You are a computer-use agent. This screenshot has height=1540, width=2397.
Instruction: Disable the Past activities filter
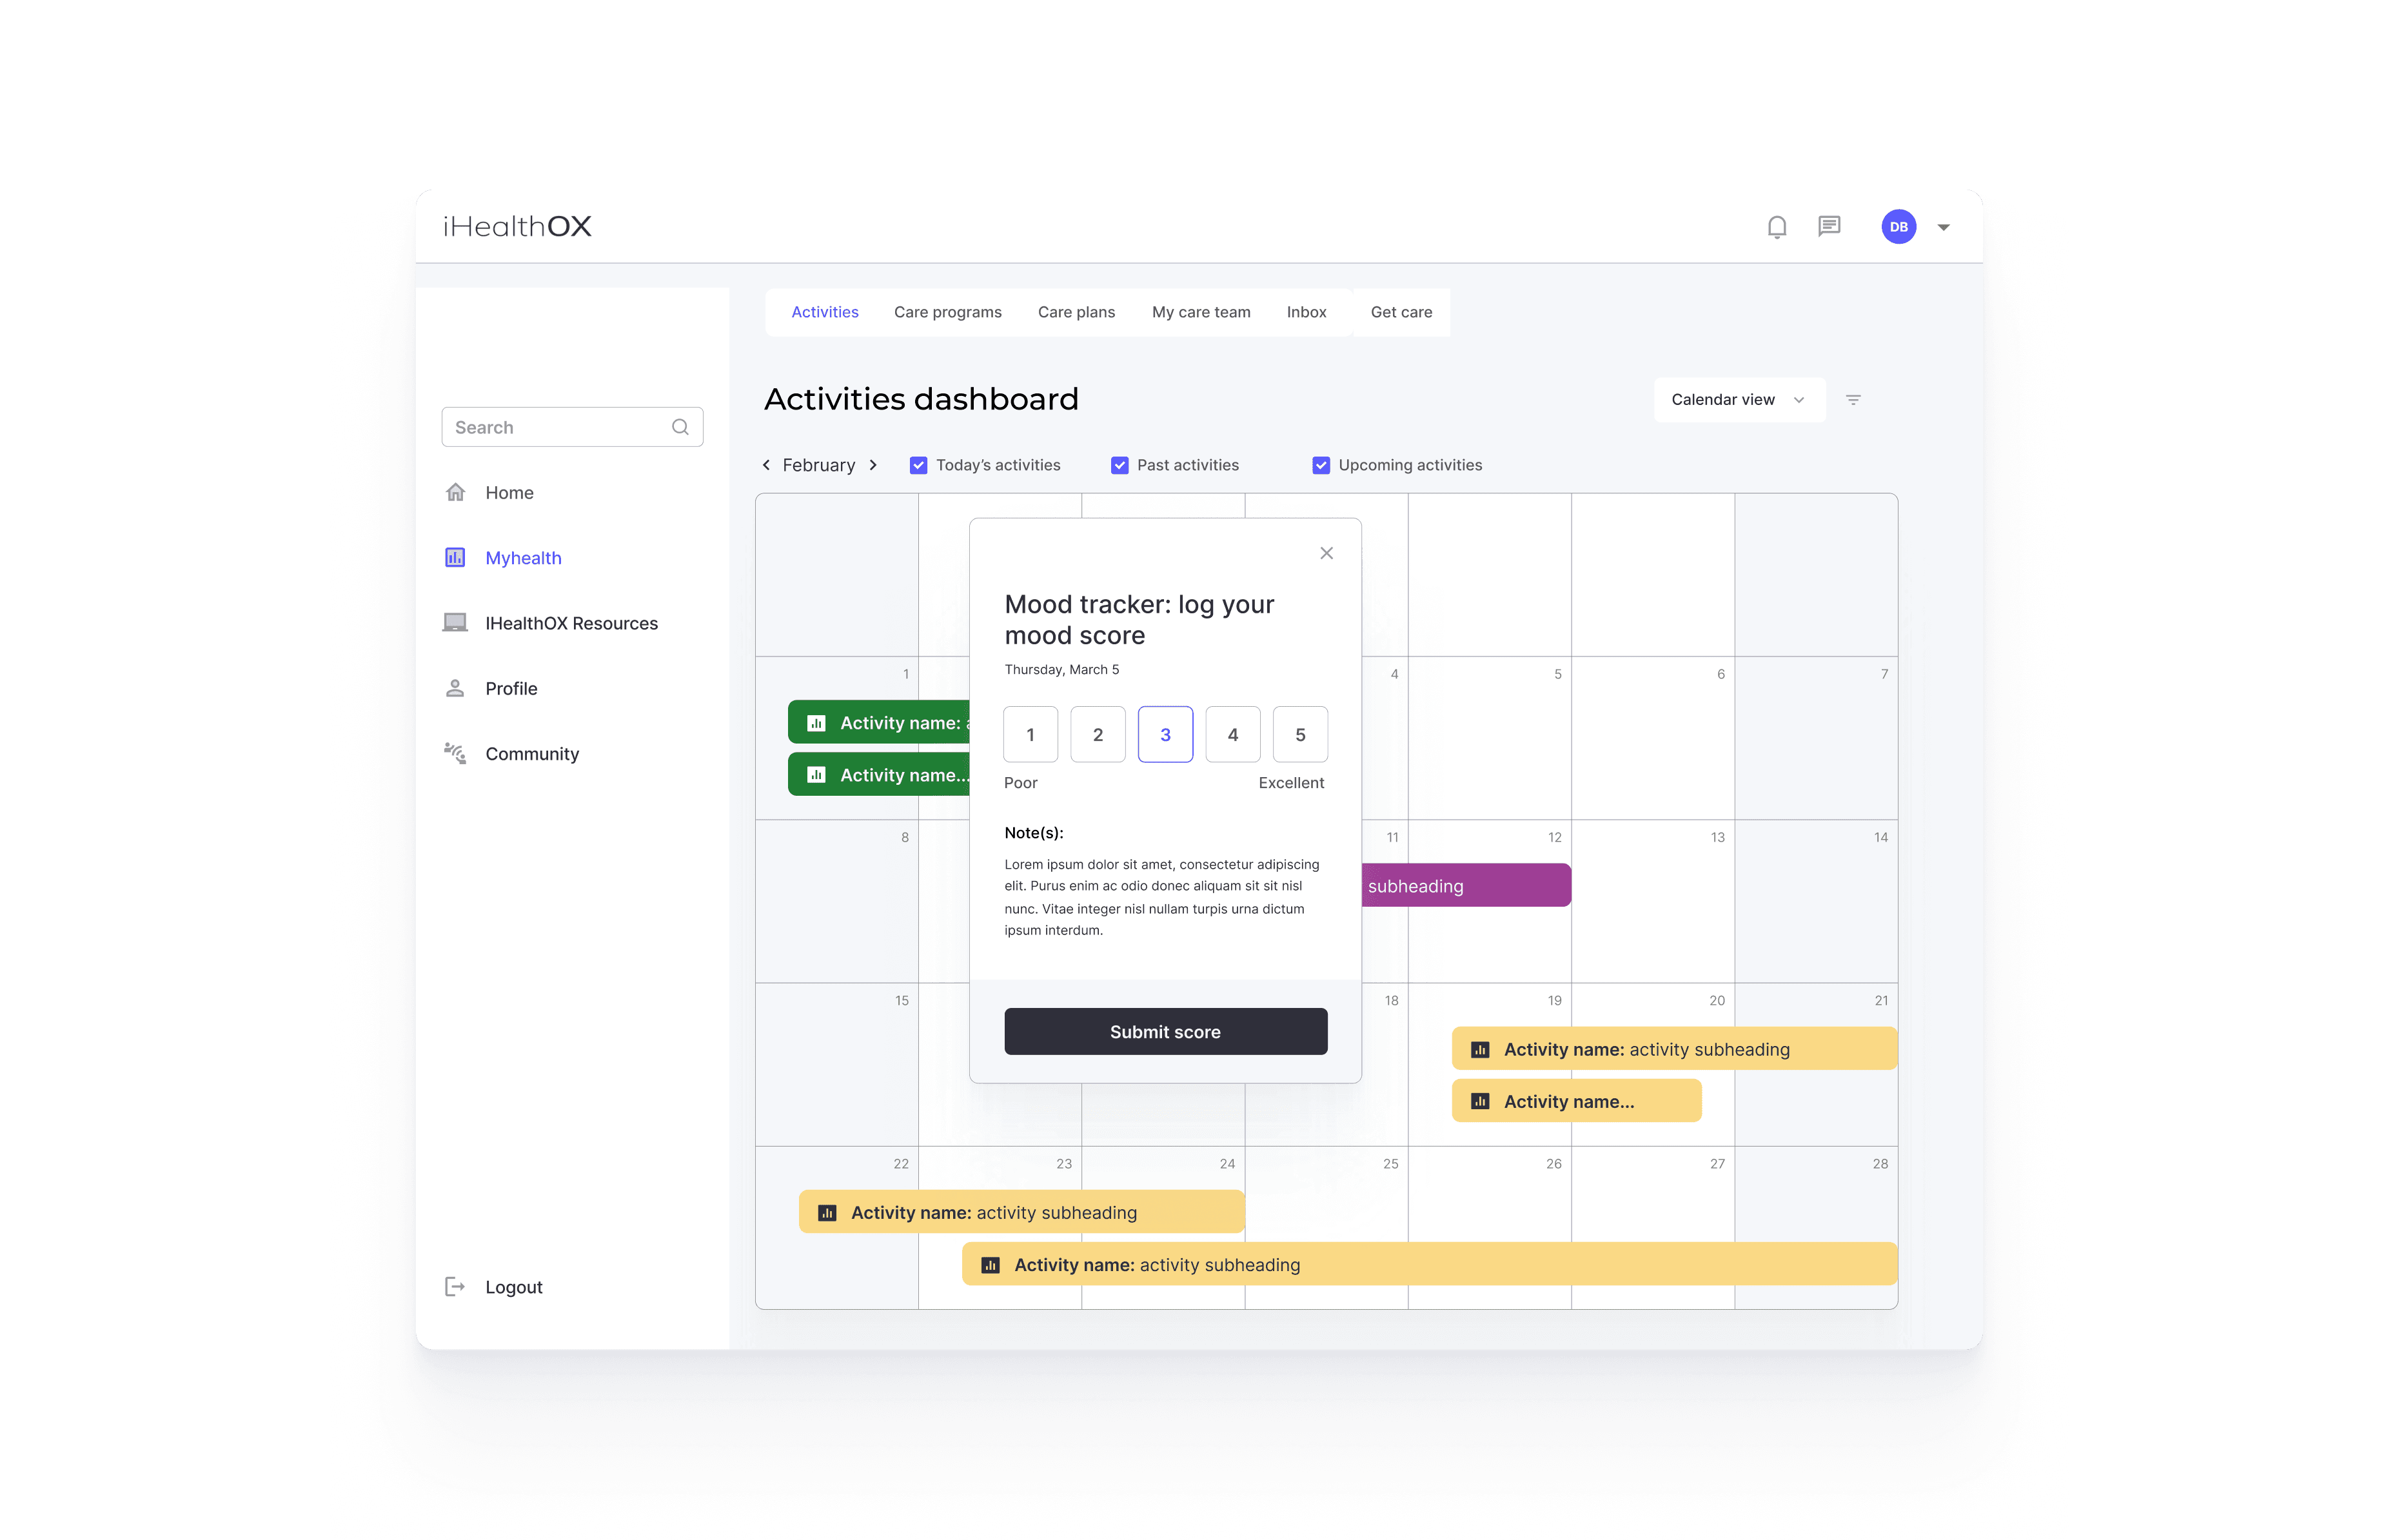point(1119,464)
